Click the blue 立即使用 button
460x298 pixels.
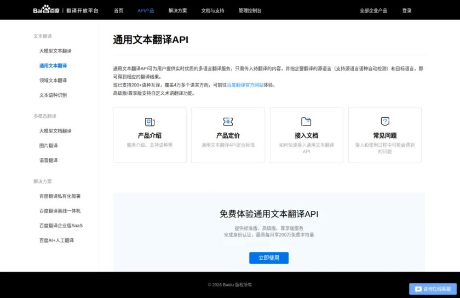269,258
